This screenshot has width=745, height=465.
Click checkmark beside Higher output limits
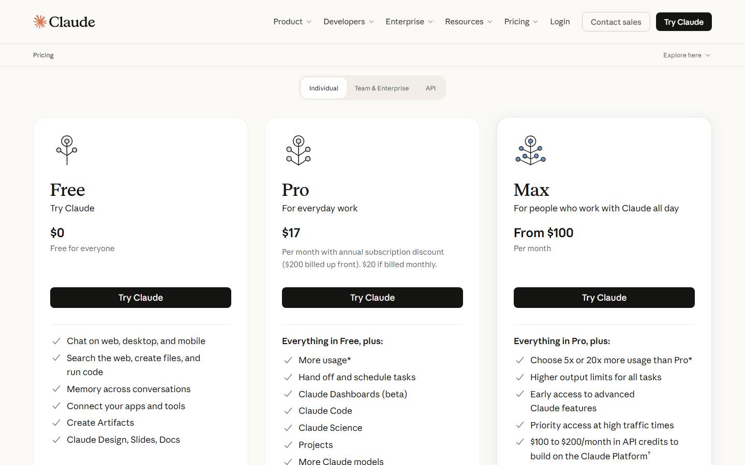tap(520, 377)
